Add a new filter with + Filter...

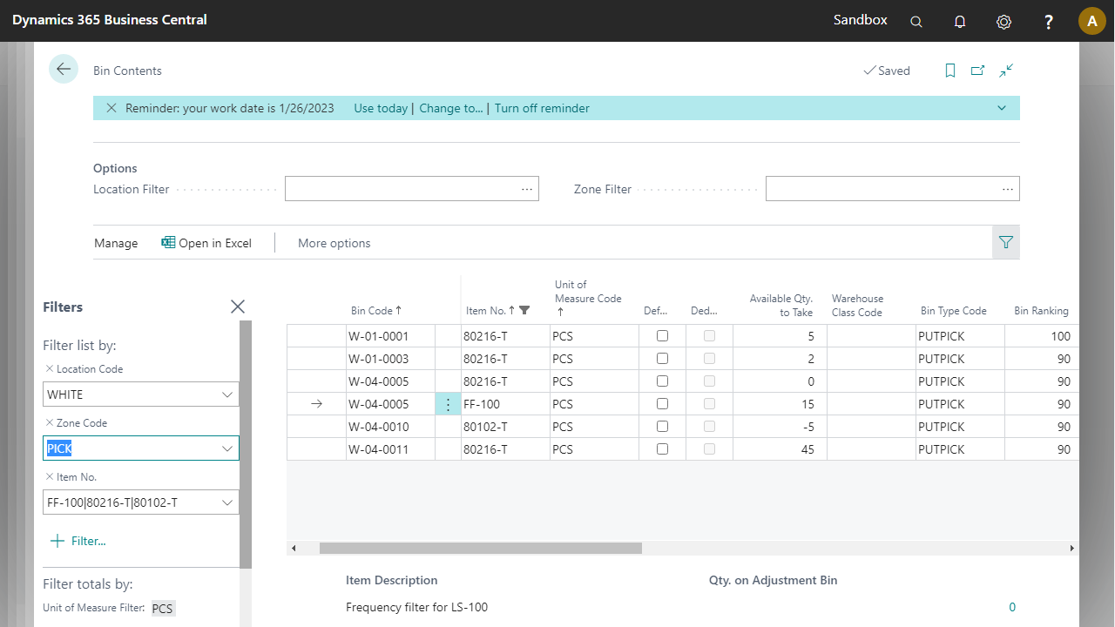tap(78, 541)
